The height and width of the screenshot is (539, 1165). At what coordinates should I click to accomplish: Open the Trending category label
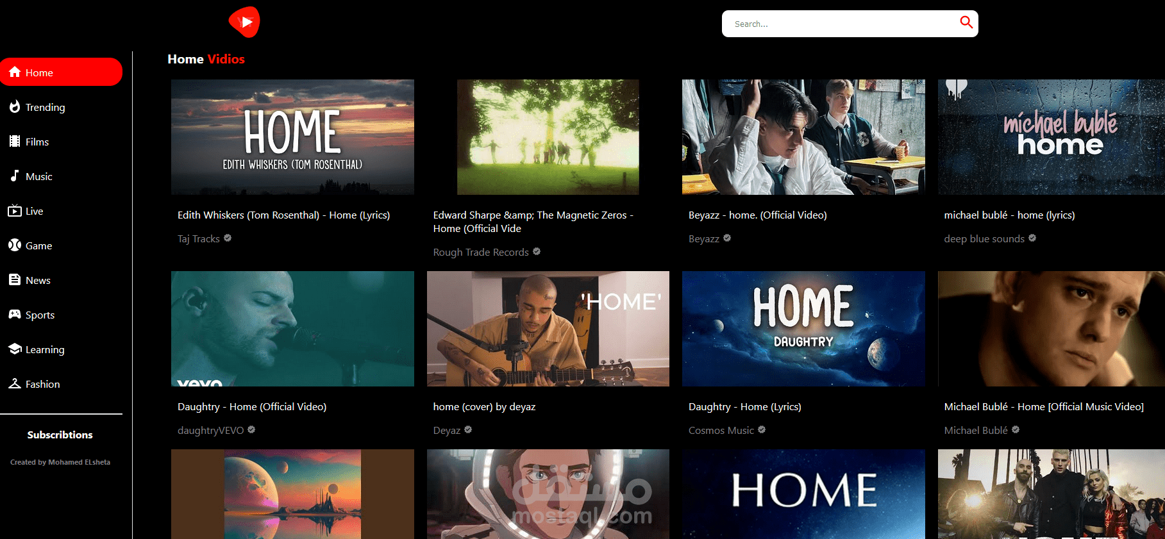(x=45, y=108)
